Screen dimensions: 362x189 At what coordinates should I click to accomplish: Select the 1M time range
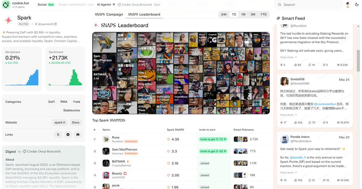[243, 14]
